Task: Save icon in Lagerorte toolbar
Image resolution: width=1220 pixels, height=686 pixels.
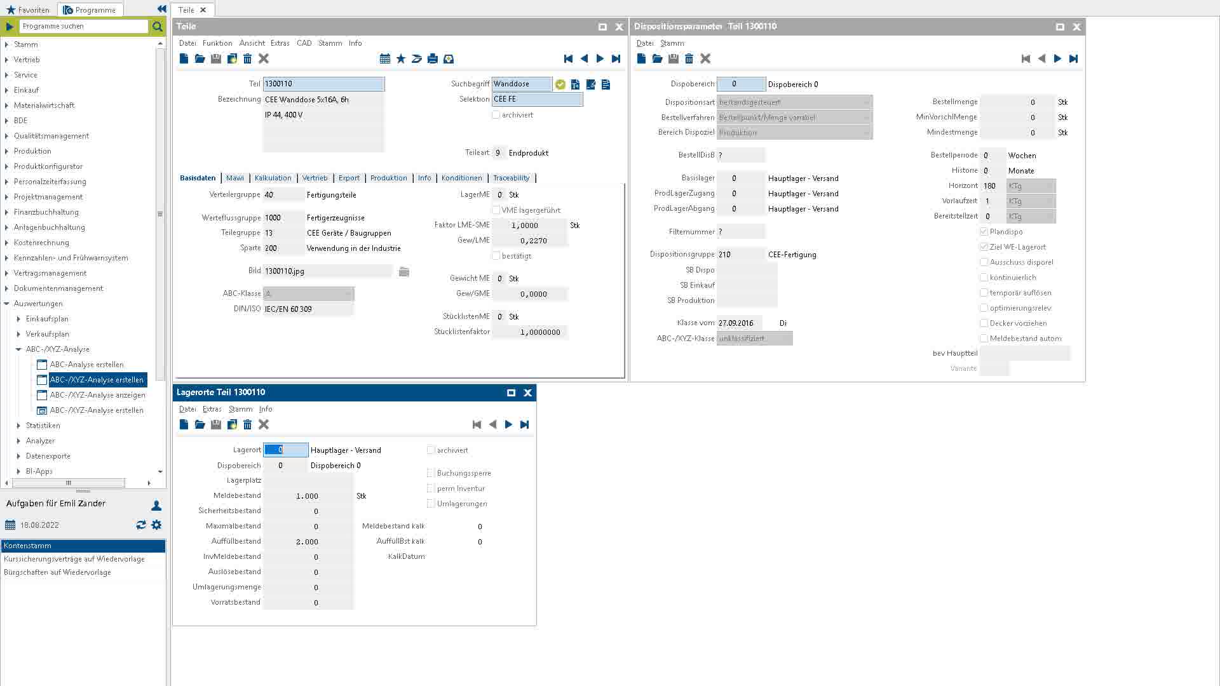Action: [216, 424]
